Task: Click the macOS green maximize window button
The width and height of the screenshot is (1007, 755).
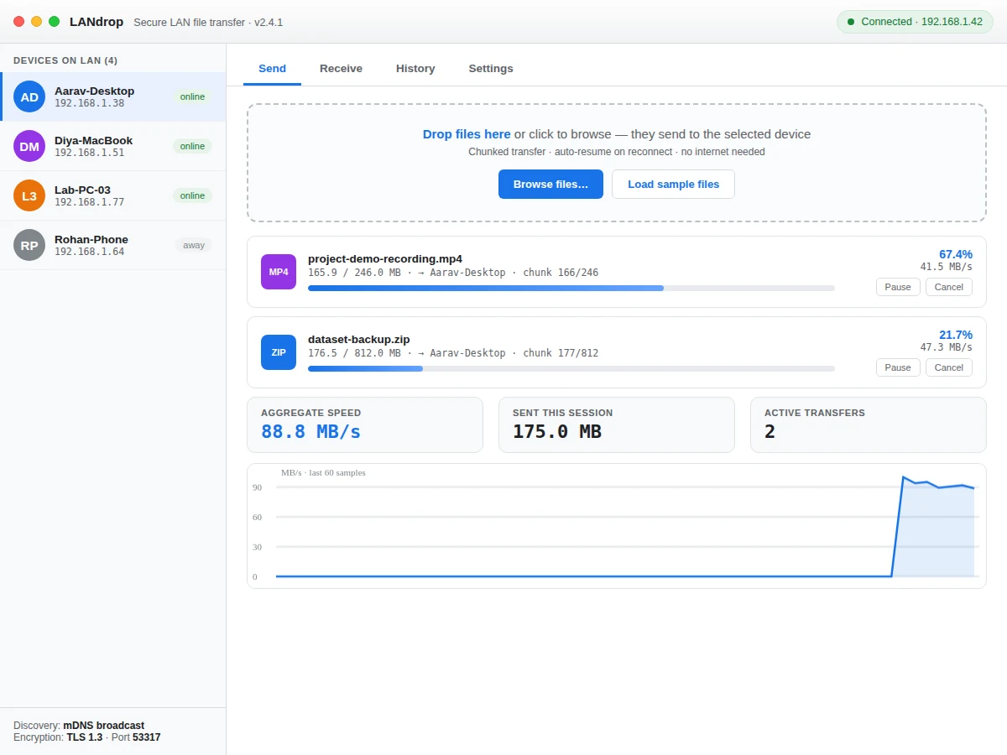Action: pyautogui.click(x=54, y=22)
